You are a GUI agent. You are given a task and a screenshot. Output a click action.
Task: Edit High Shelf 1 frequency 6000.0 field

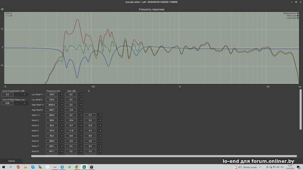(52, 105)
